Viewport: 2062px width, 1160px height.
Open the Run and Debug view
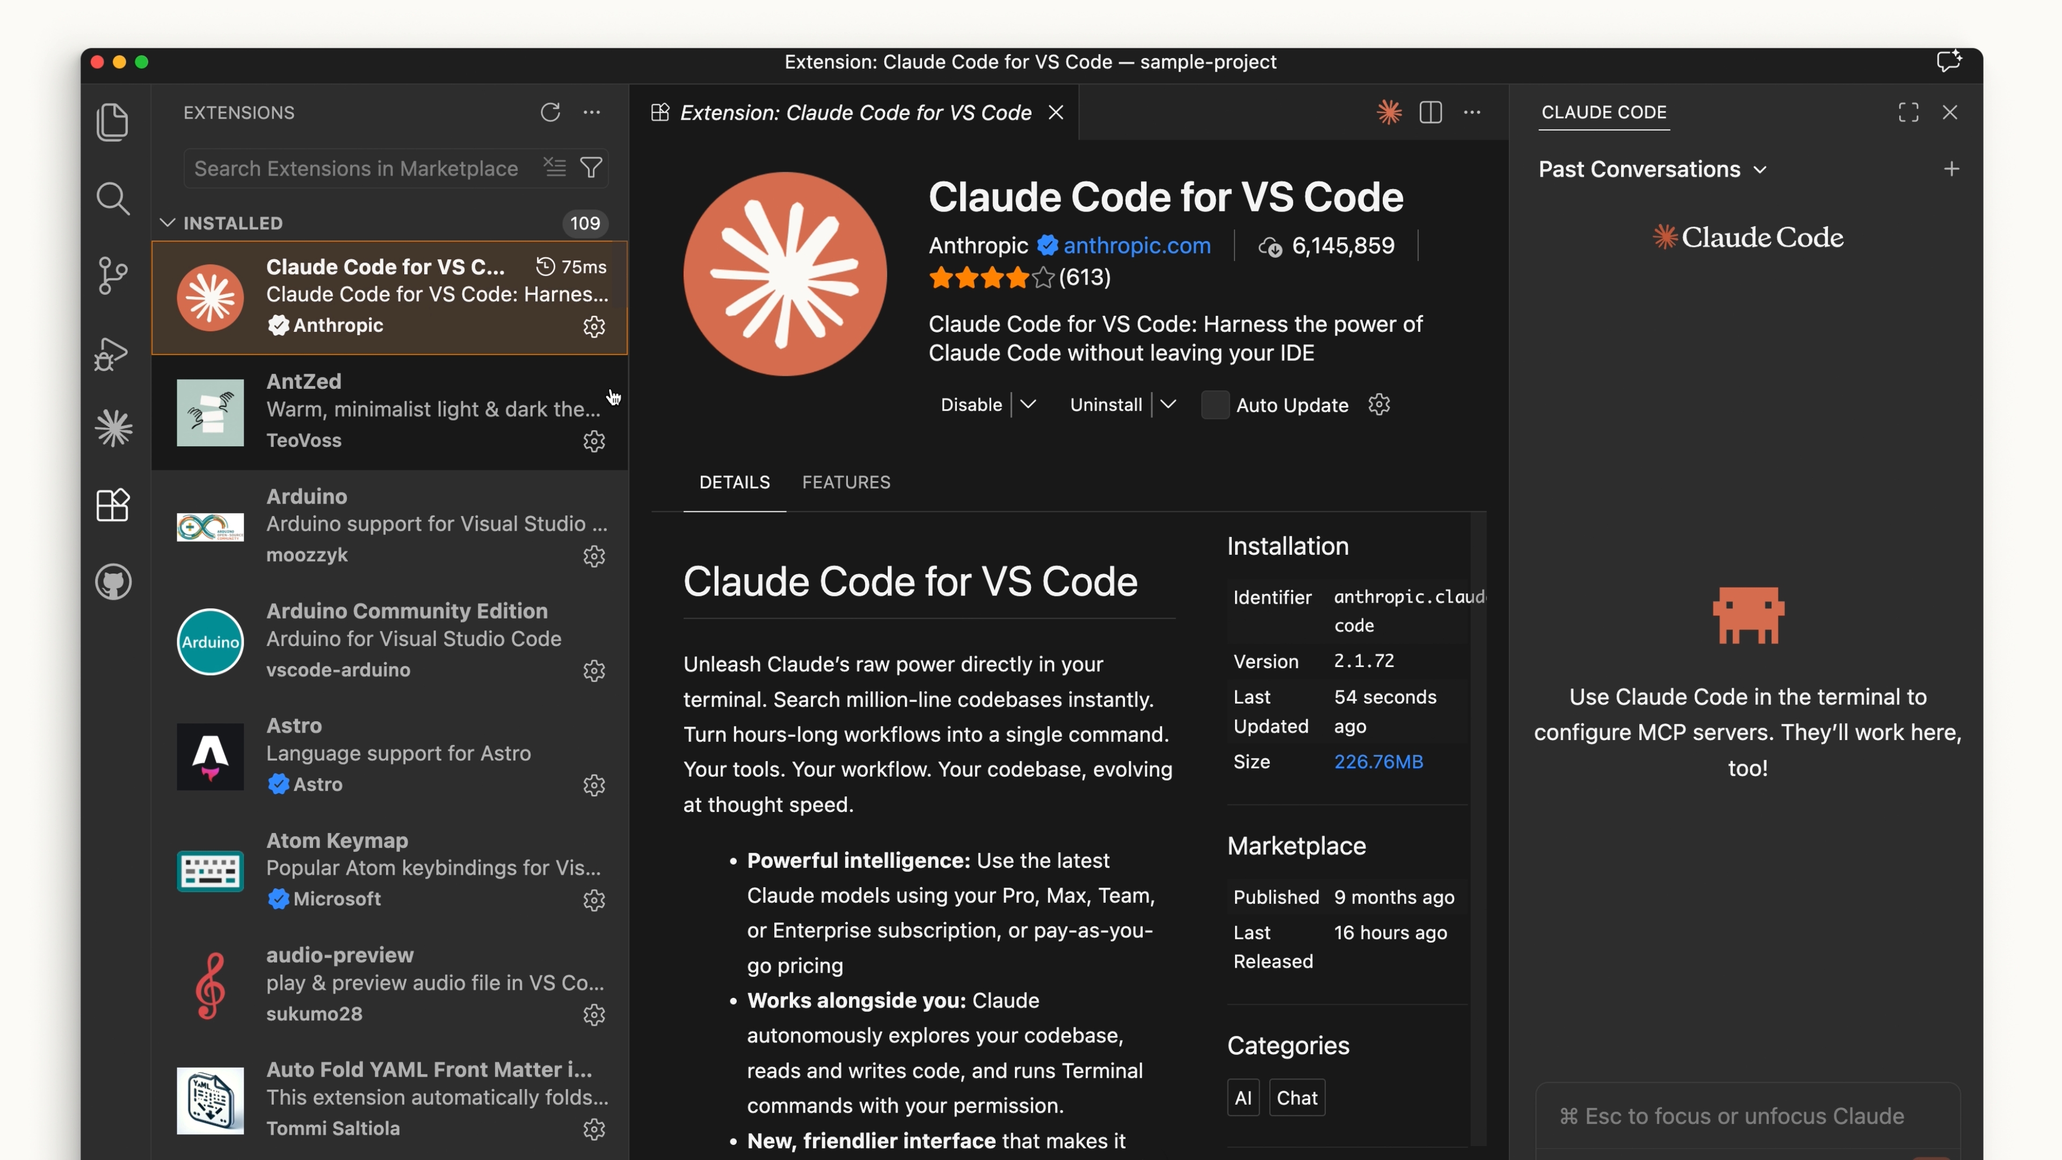click(112, 353)
